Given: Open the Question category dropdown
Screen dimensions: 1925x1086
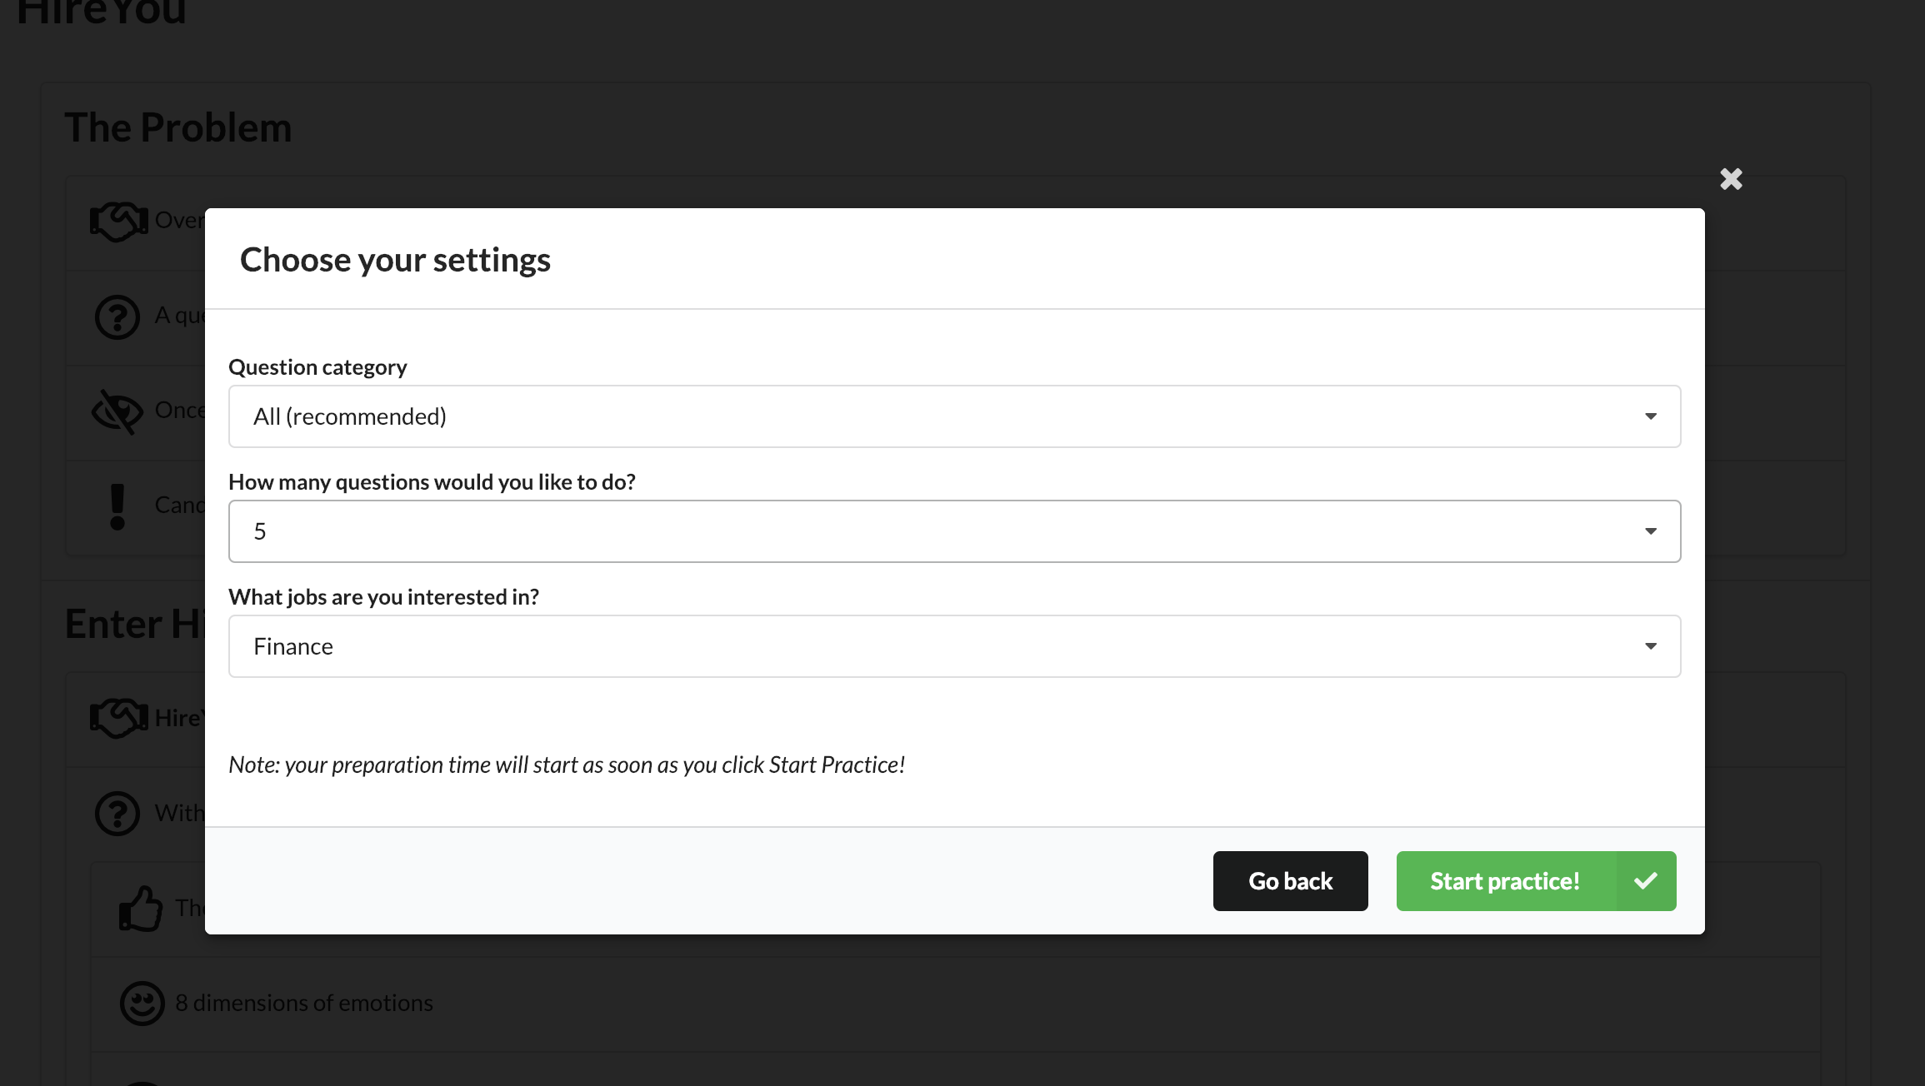Looking at the screenshot, I should (x=954, y=416).
